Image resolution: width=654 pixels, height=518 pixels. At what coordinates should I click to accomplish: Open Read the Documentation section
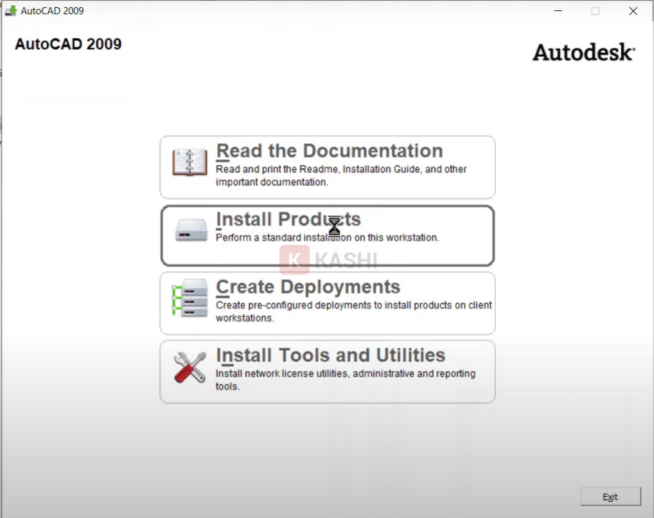point(328,166)
